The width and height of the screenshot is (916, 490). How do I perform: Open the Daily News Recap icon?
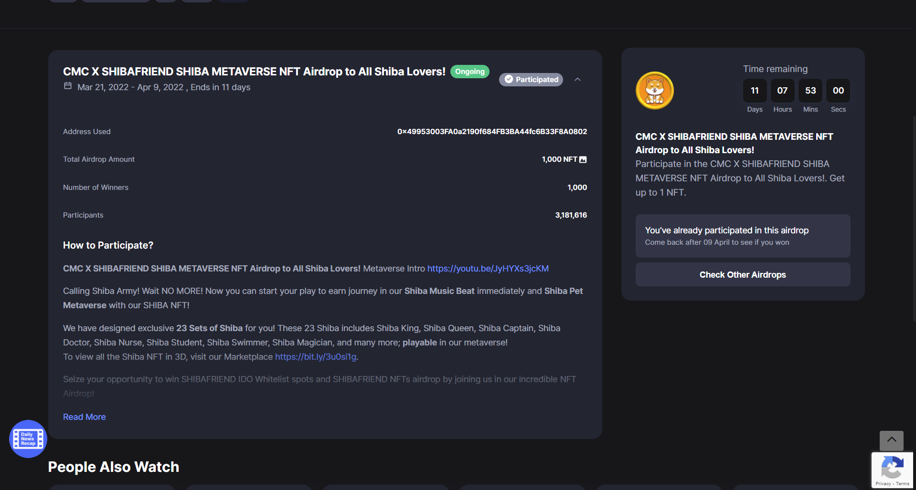(x=28, y=439)
